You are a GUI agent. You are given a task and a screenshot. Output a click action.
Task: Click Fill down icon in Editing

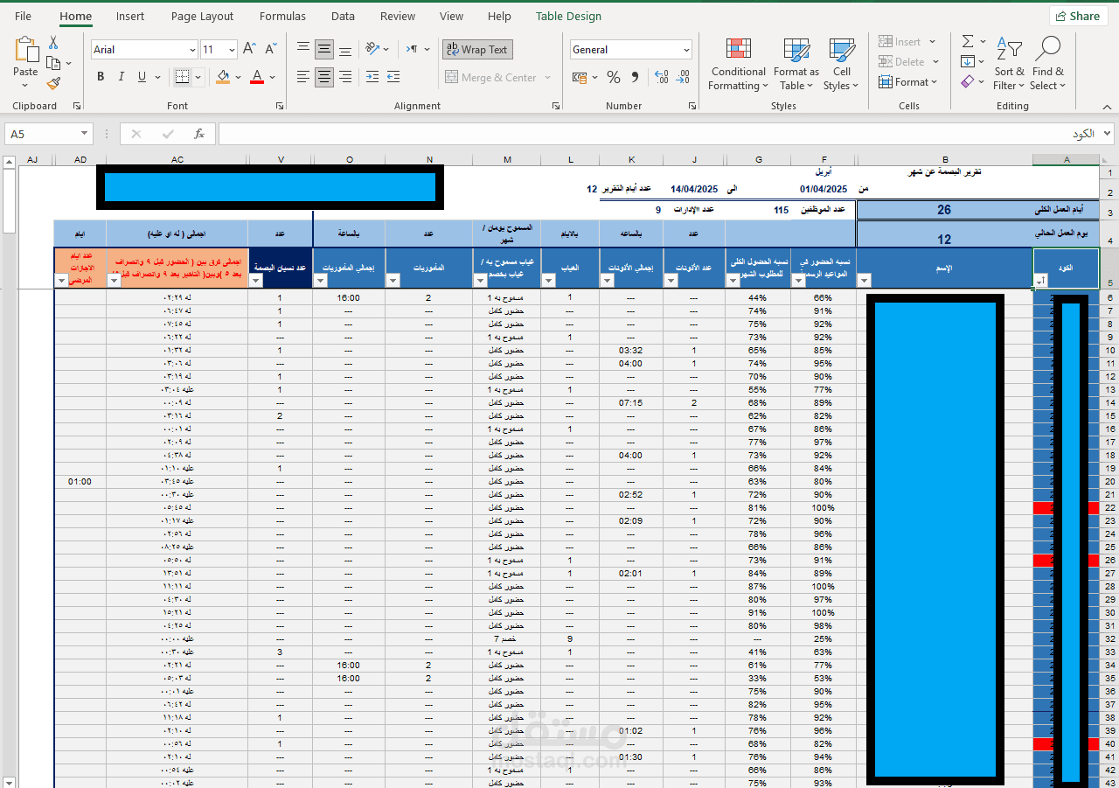(968, 61)
